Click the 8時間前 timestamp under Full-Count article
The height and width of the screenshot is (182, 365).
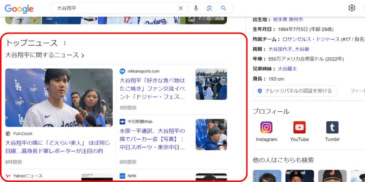(14, 162)
